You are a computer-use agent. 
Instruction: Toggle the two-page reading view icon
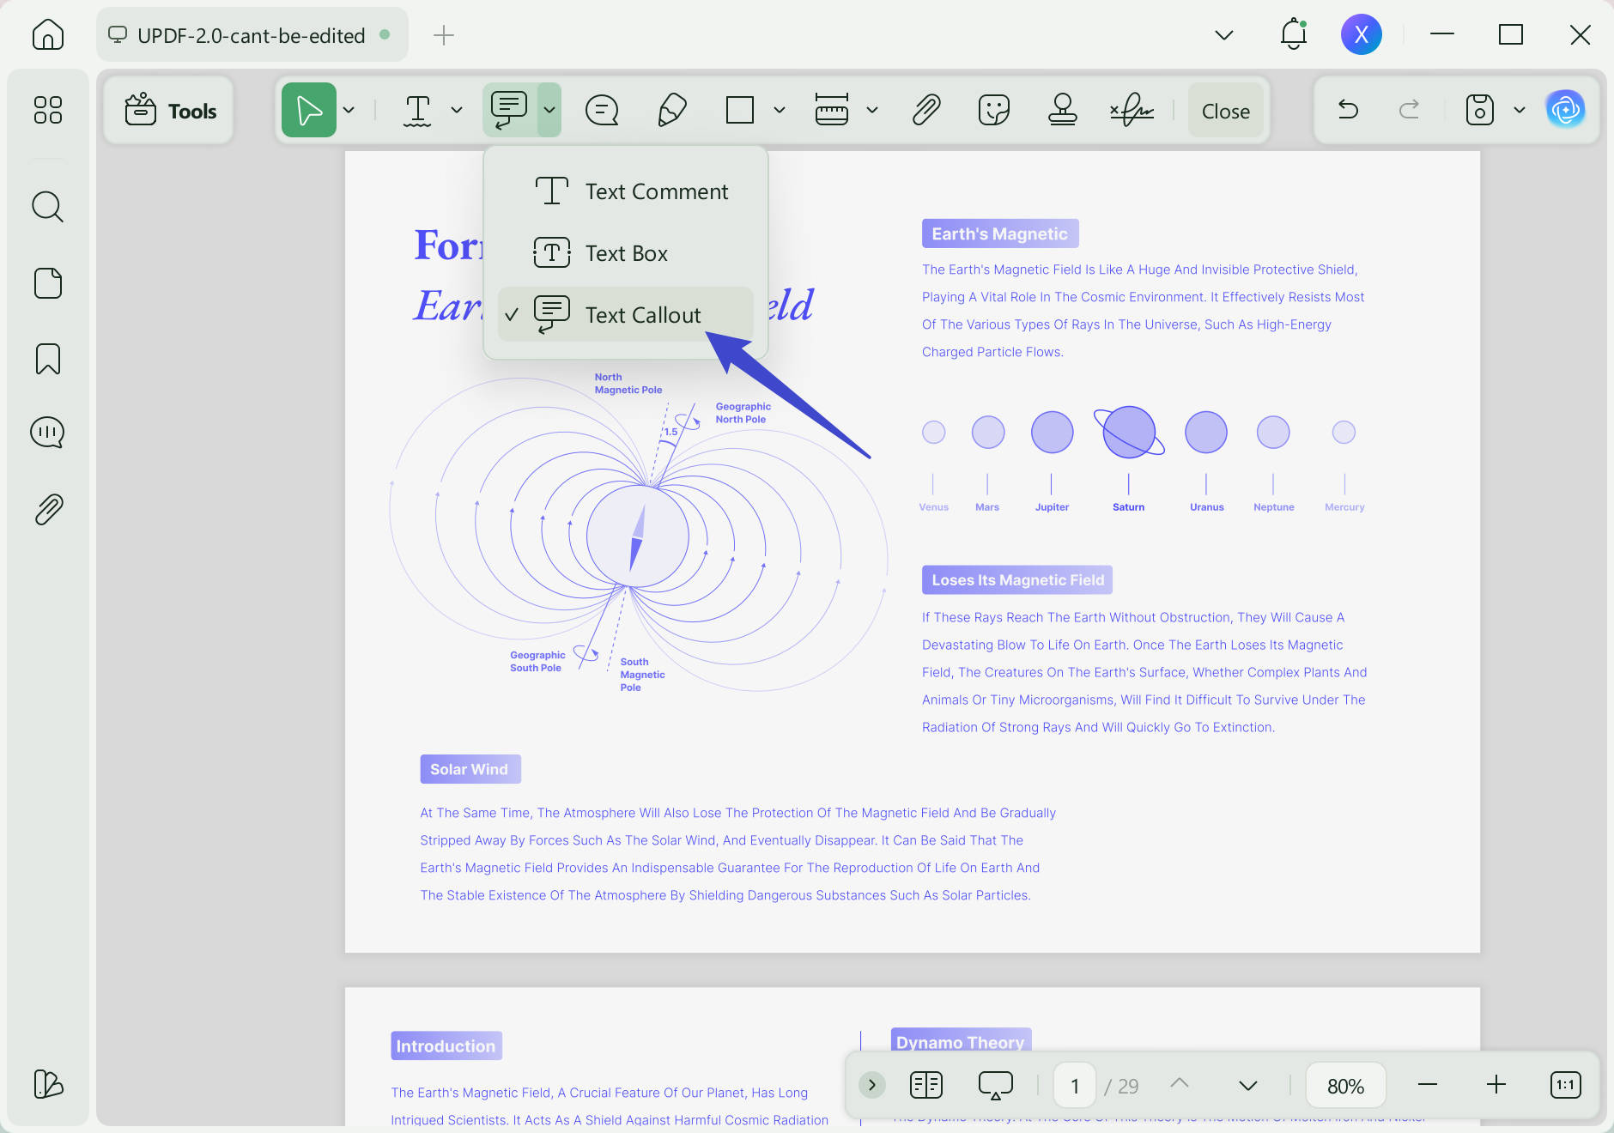click(x=926, y=1085)
